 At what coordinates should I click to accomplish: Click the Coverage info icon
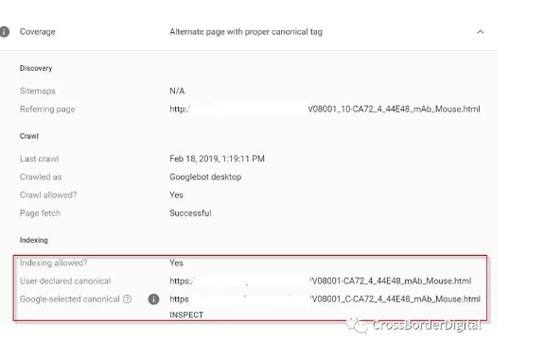pyautogui.click(x=4, y=32)
